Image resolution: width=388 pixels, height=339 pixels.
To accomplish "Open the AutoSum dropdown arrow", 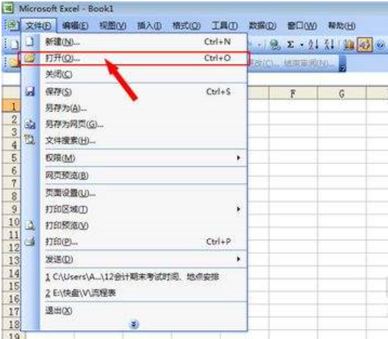I will pyautogui.click(x=301, y=45).
